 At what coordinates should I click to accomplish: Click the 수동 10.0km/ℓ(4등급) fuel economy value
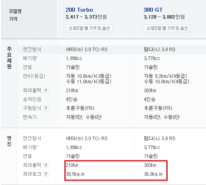[166, 82]
